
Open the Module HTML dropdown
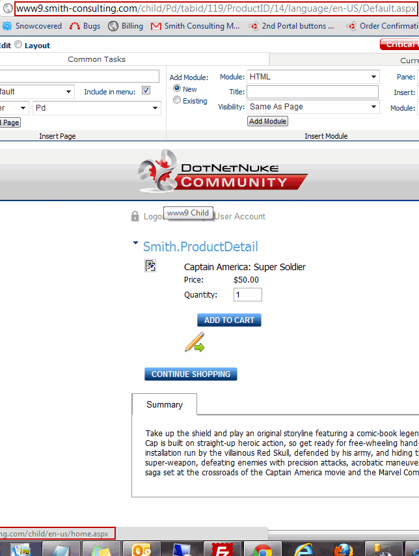(x=313, y=77)
